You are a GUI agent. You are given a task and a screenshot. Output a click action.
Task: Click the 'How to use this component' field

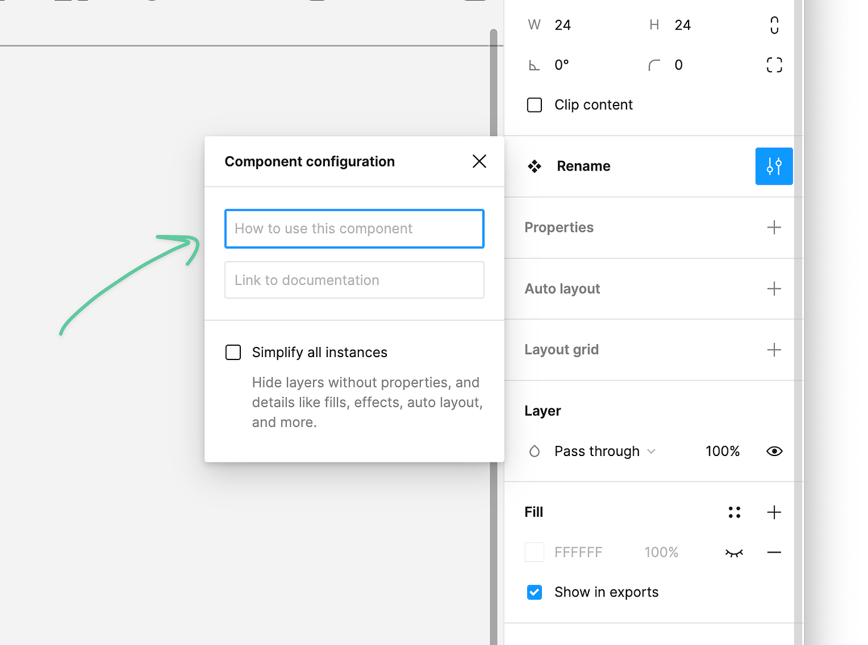(x=354, y=228)
